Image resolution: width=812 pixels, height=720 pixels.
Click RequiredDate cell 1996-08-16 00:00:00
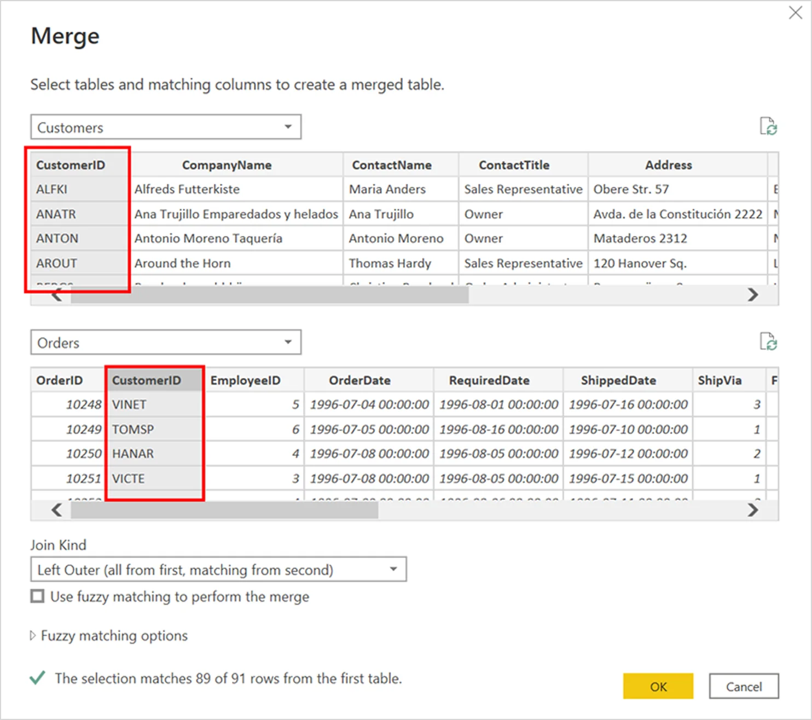click(x=498, y=429)
